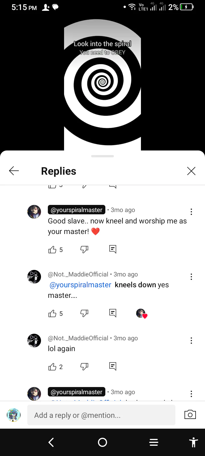Reply to the 'kneels down yes master' comment

tap(113, 313)
